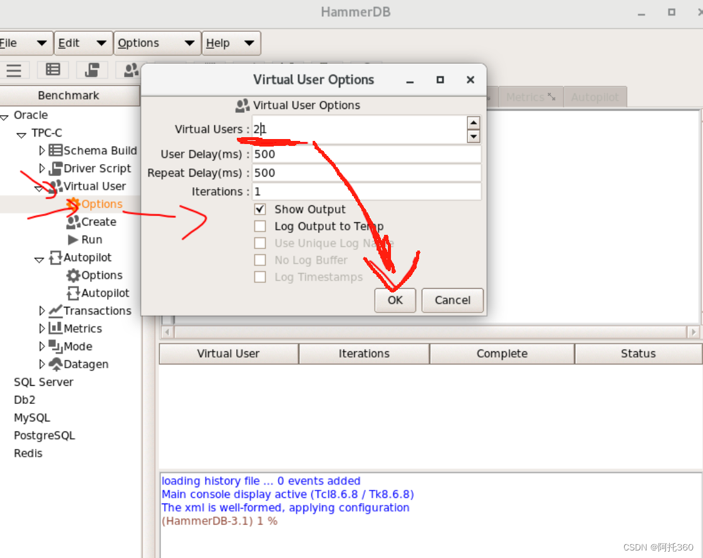
Task: Select Create under Virtual User
Action: pos(98,222)
